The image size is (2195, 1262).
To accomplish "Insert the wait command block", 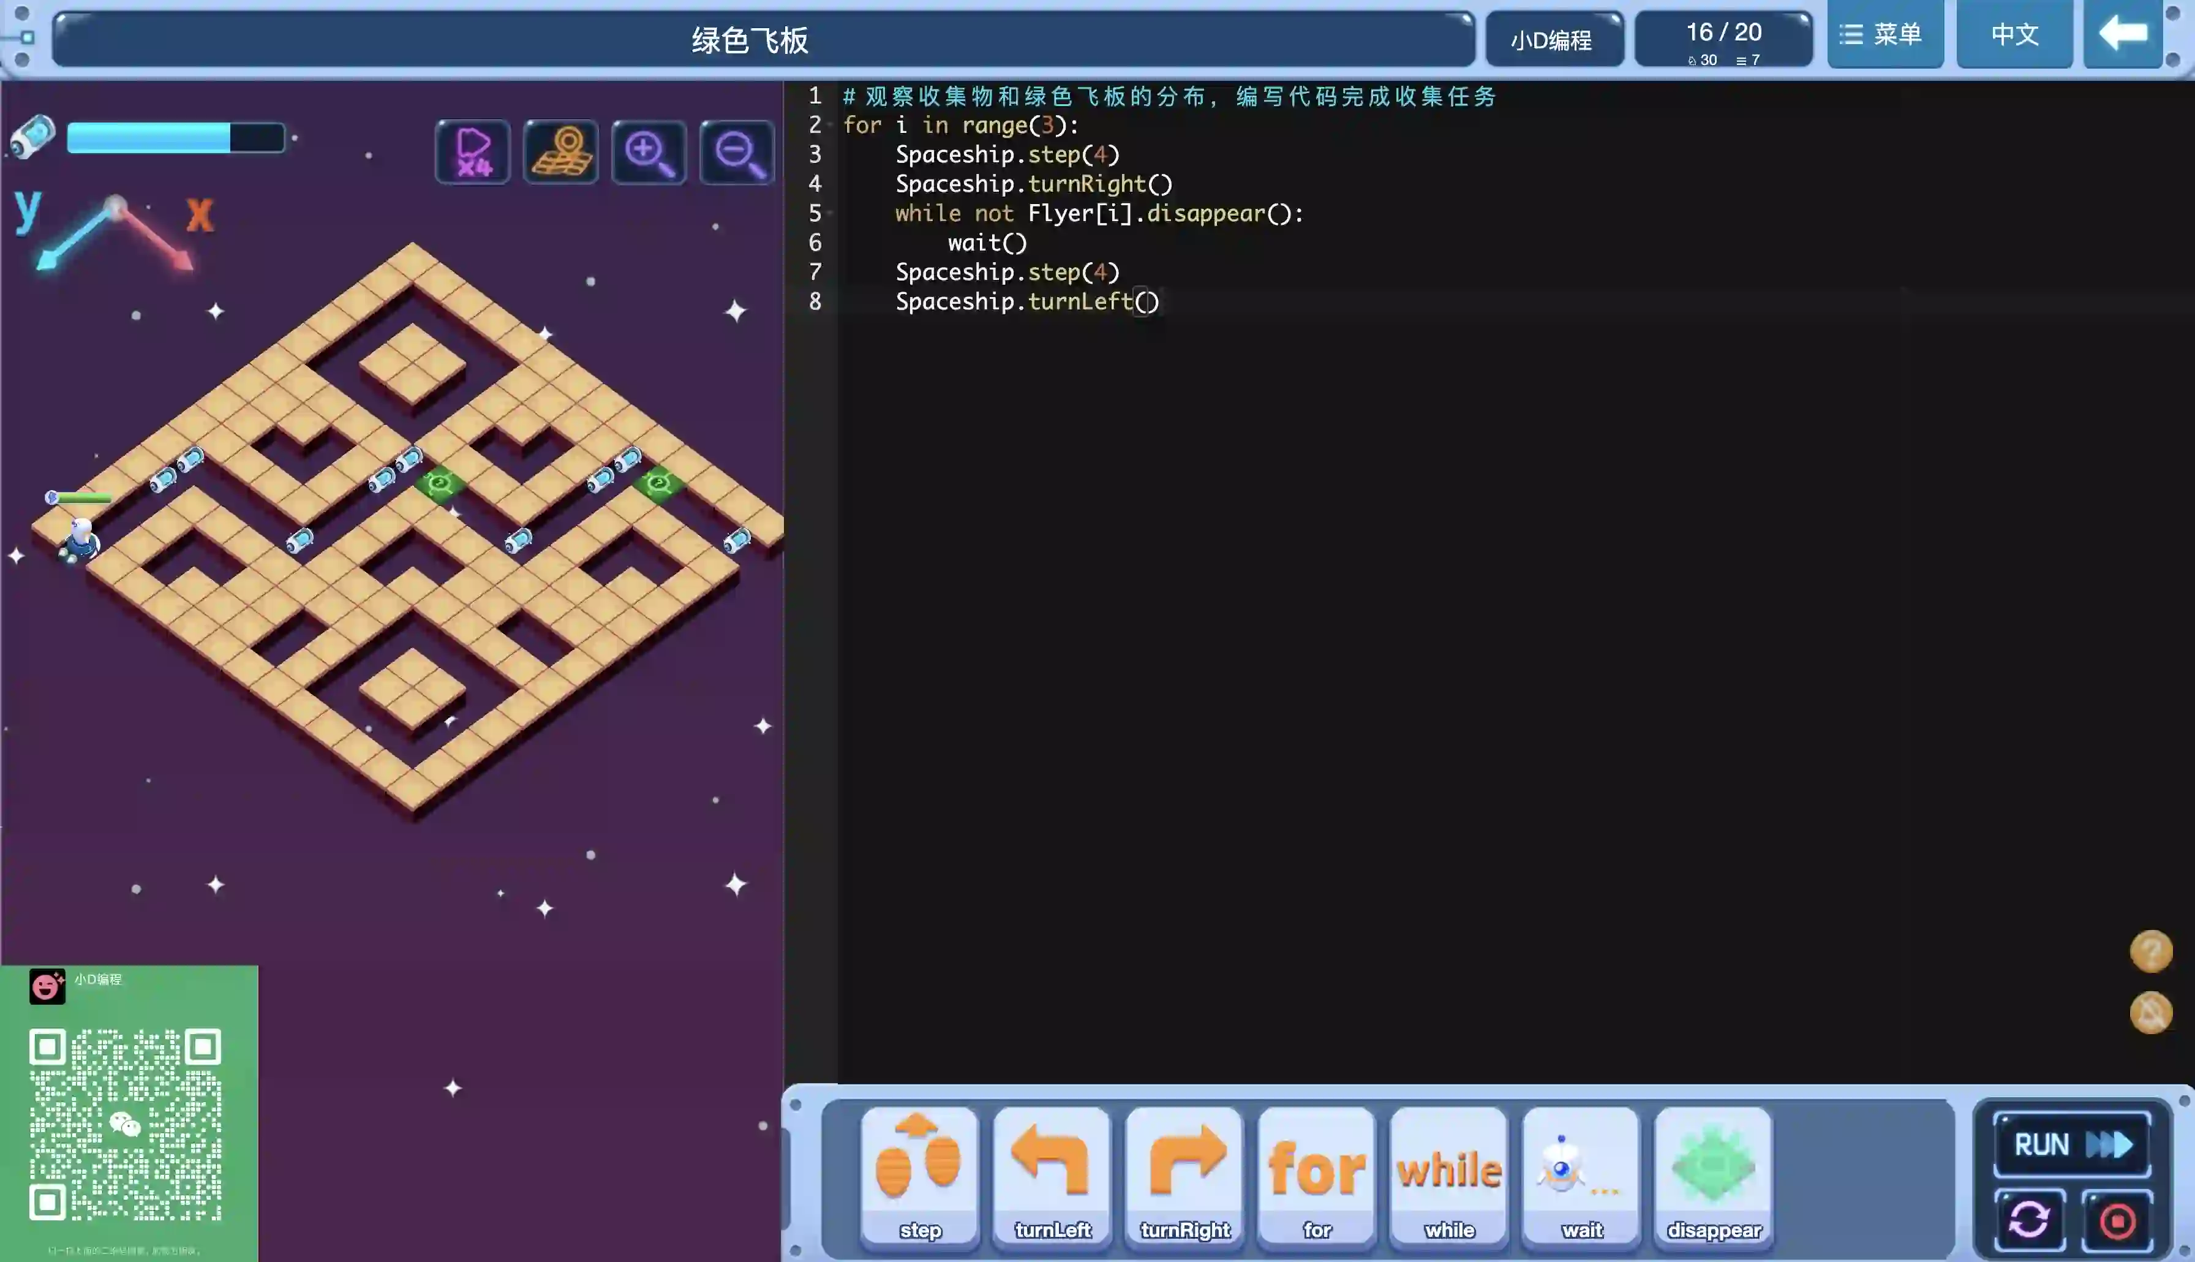I will click(1582, 1174).
